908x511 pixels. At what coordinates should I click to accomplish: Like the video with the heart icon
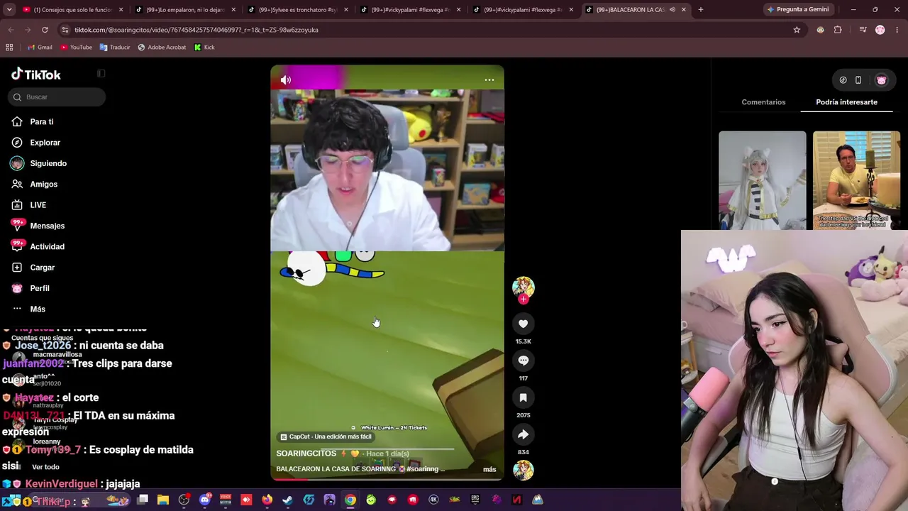[524, 324]
